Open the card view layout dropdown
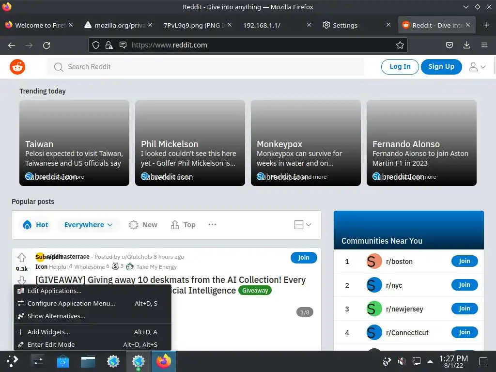This screenshot has height=372, width=496. pos(303,225)
